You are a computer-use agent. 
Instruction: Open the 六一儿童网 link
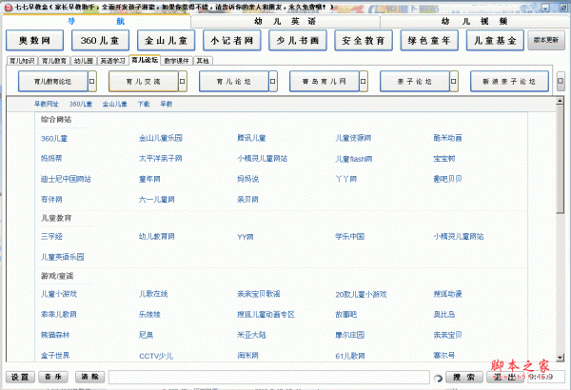click(x=157, y=199)
